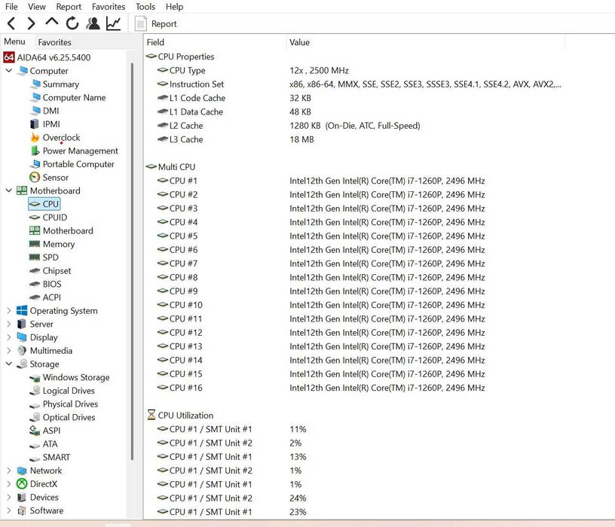615x527 pixels.
Task: Expand the Operating System node
Action: pyautogui.click(x=8, y=310)
